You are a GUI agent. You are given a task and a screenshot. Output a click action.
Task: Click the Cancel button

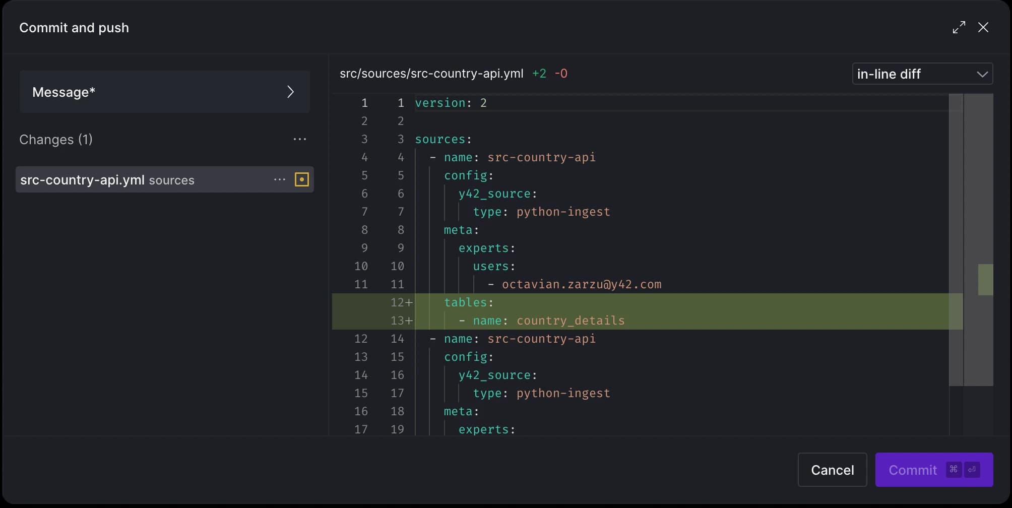click(832, 470)
